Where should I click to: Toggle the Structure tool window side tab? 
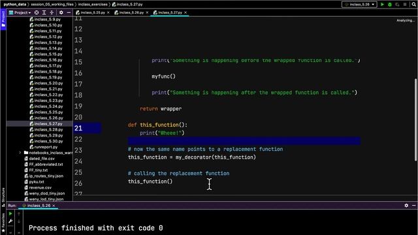coord(3,196)
